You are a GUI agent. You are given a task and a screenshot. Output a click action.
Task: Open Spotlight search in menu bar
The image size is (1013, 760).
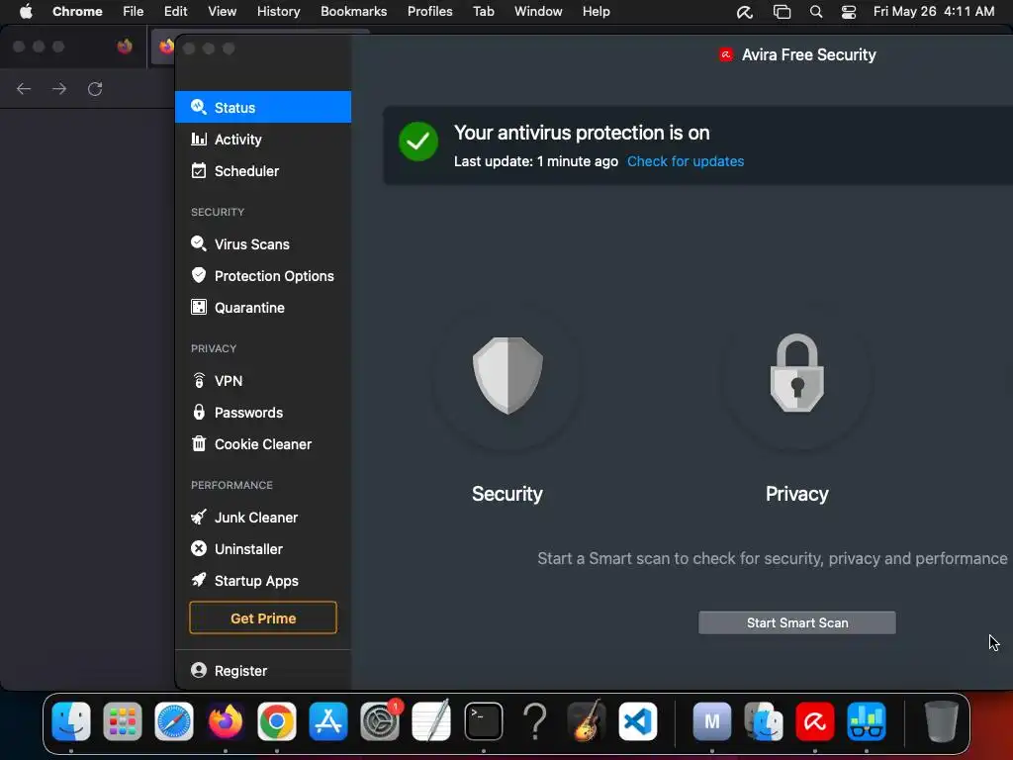(816, 12)
